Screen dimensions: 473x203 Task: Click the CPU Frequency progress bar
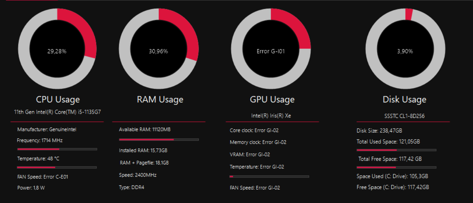coord(57,149)
